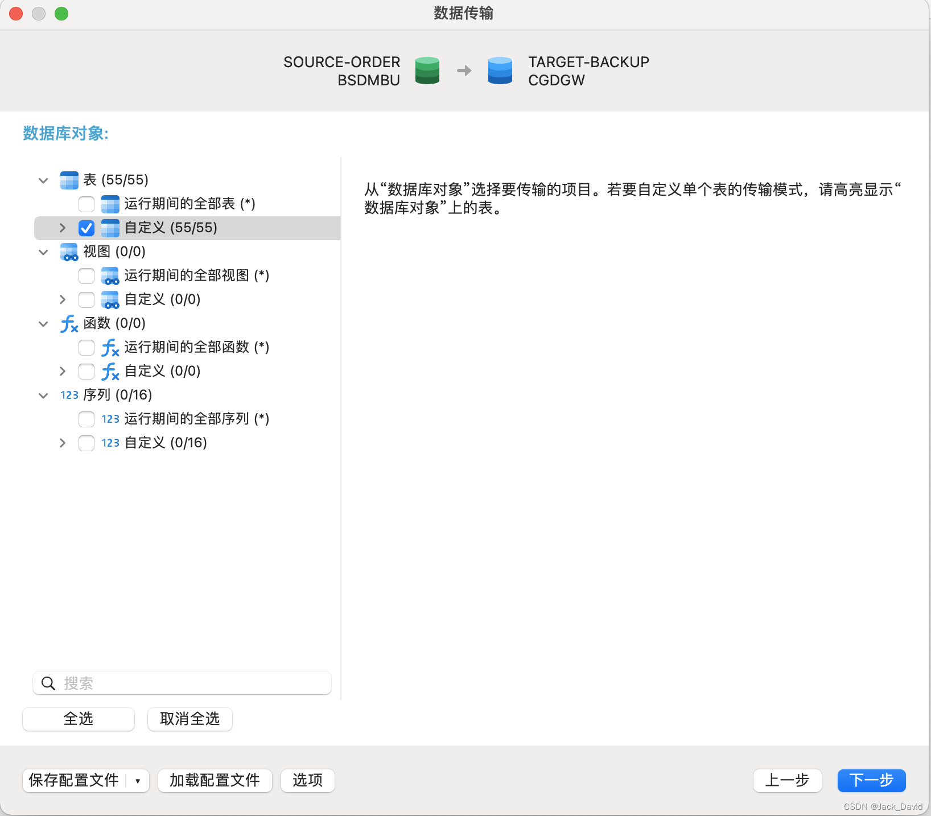This screenshot has height=816, width=931.
Task: Select the 自定义 (55/55) row label
Action: (x=171, y=228)
